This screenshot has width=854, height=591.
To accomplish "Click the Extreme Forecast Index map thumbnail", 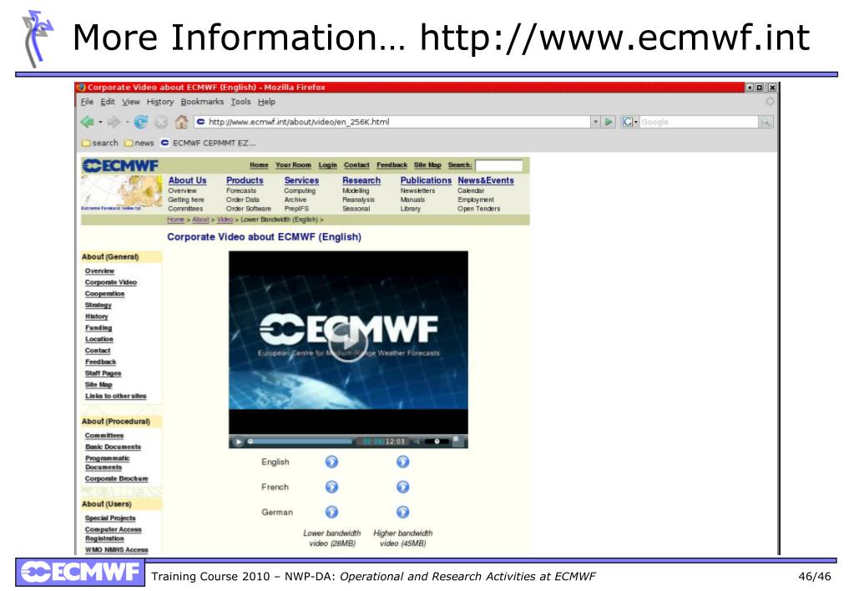I will click(121, 194).
